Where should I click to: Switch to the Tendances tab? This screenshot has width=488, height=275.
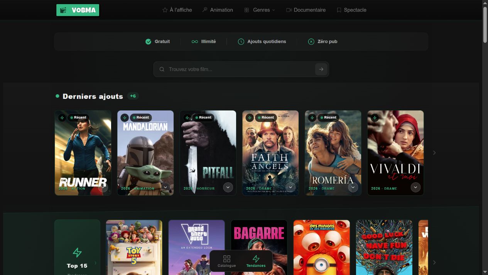tap(256, 261)
